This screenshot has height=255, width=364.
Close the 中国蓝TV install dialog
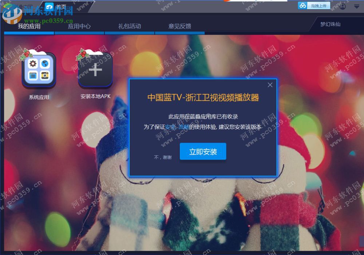click(x=270, y=85)
